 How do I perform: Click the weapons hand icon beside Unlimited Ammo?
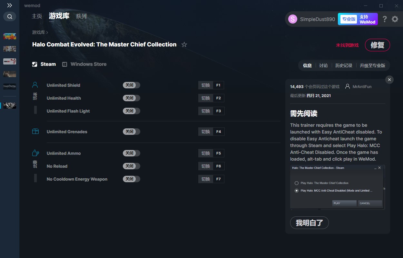[35, 153]
